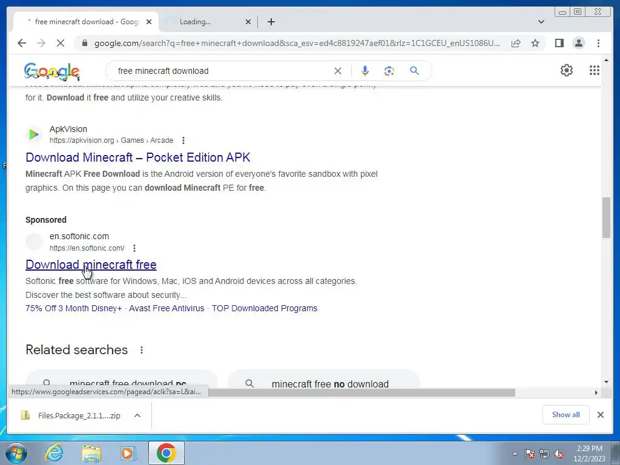Show hidden system tray icons arrow
The height and width of the screenshot is (465, 620).
coord(515,453)
